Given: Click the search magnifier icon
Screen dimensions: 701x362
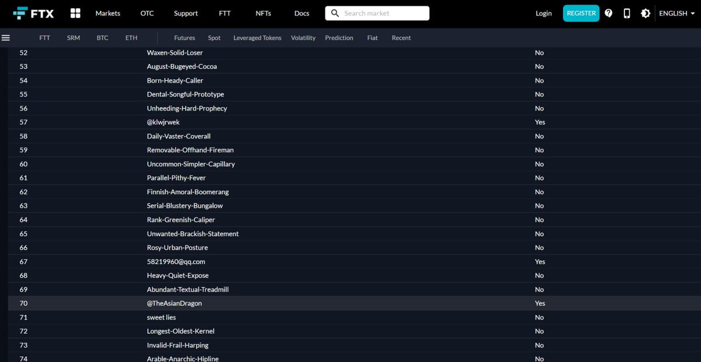Looking at the screenshot, I should (335, 13).
